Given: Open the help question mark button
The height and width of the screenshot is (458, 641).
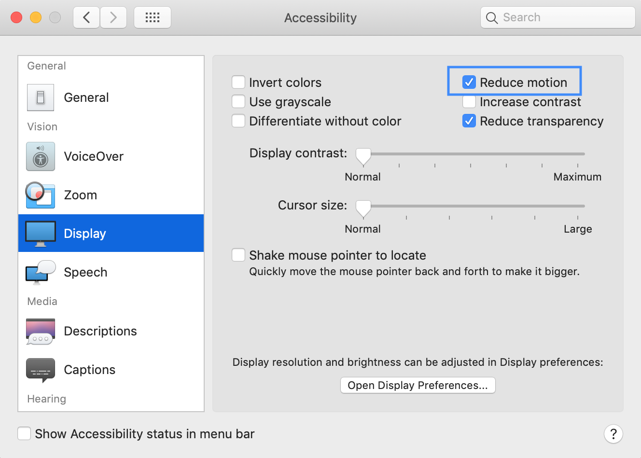Looking at the screenshot, I should click(613, 434).
